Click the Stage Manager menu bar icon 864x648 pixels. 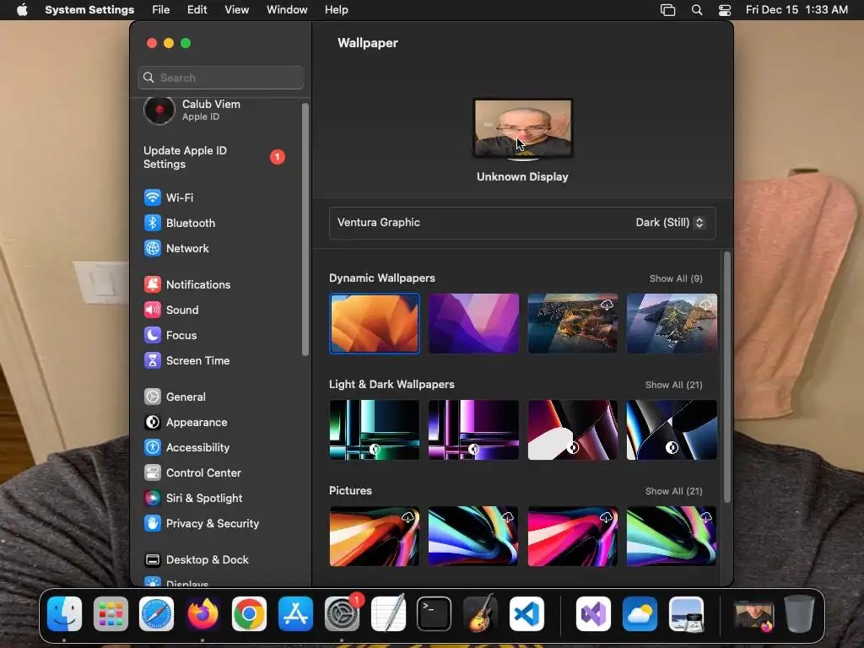[668, 10]
